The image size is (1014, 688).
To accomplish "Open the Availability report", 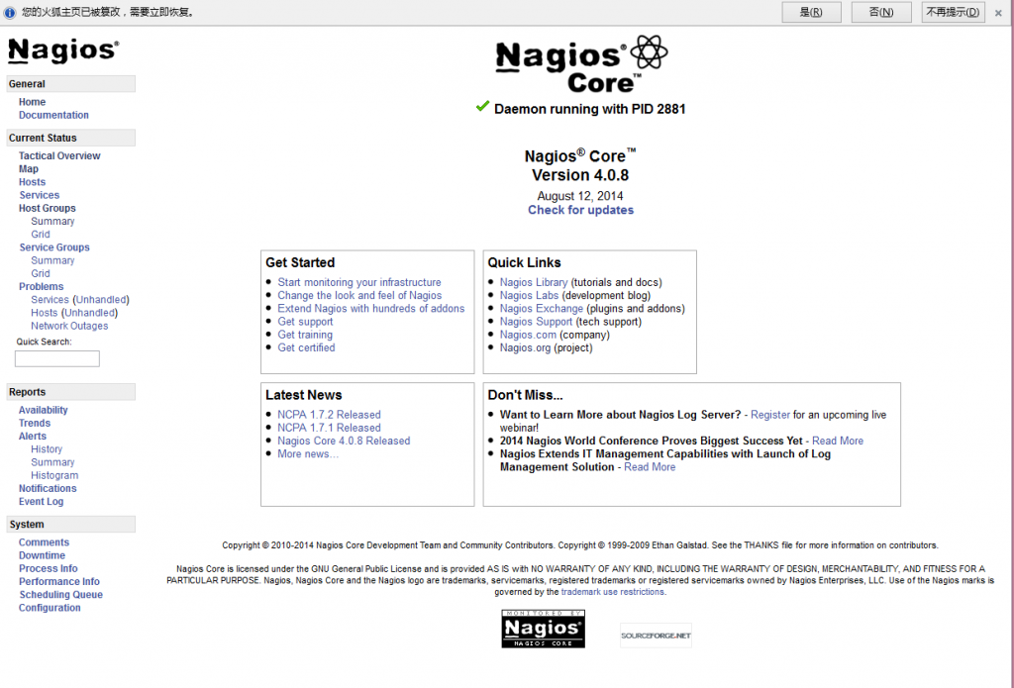I will (x=44, y=410).
